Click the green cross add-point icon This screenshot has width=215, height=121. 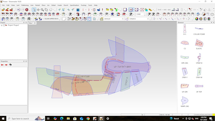[59, 10]
